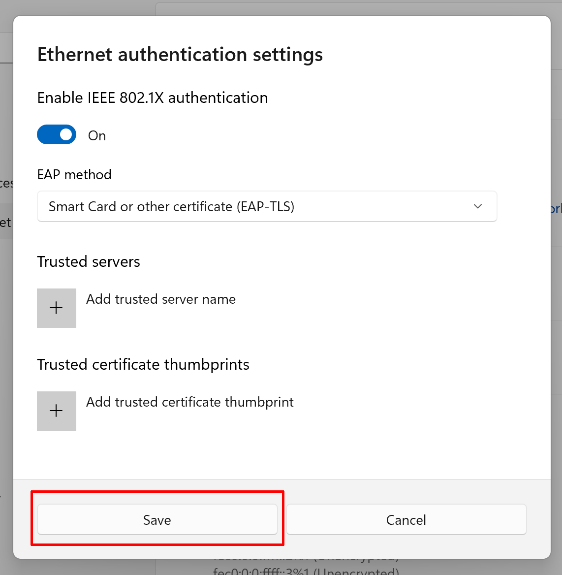Click the 'On' label beside the toggle
The height and width of the screenshot is (575, 562).
(97, 136)
